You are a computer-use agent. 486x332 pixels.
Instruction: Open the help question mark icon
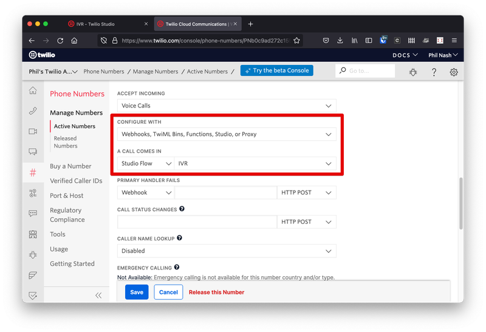pyautogui.click(x=434, y=72)
